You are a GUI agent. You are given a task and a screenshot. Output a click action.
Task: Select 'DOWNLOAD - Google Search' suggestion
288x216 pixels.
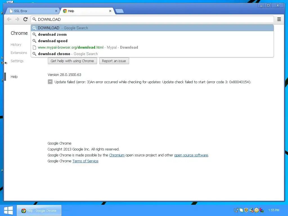(152, 28)
